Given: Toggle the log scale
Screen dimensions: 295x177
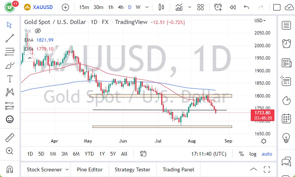Looking at the screenshot, I should tap(253, 154).
